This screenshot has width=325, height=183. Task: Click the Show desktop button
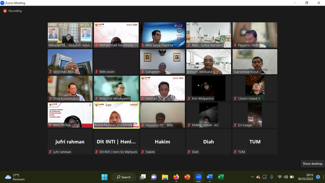point(324,177)
